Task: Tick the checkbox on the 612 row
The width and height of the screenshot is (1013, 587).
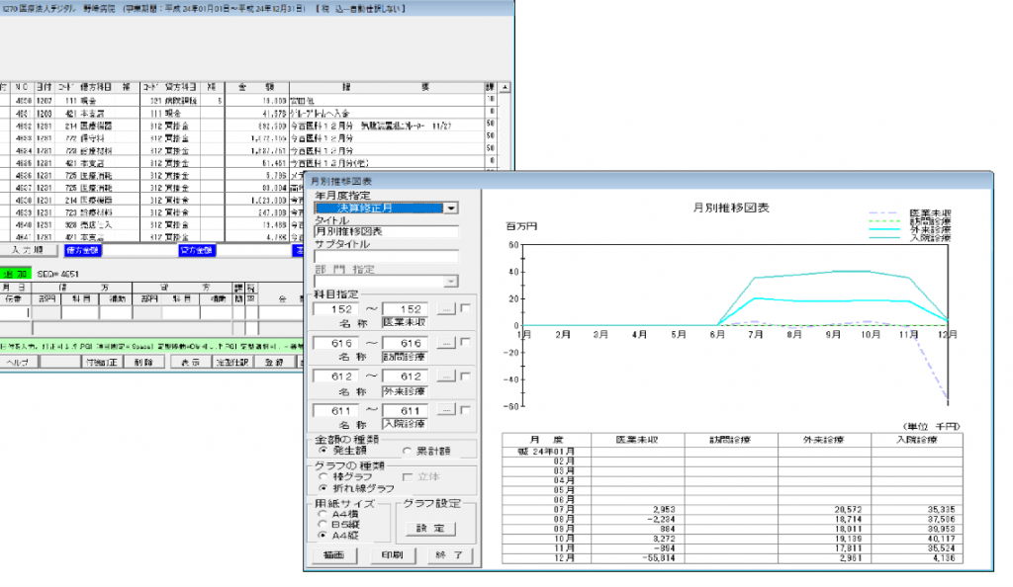Action: (x=465, y=376)
